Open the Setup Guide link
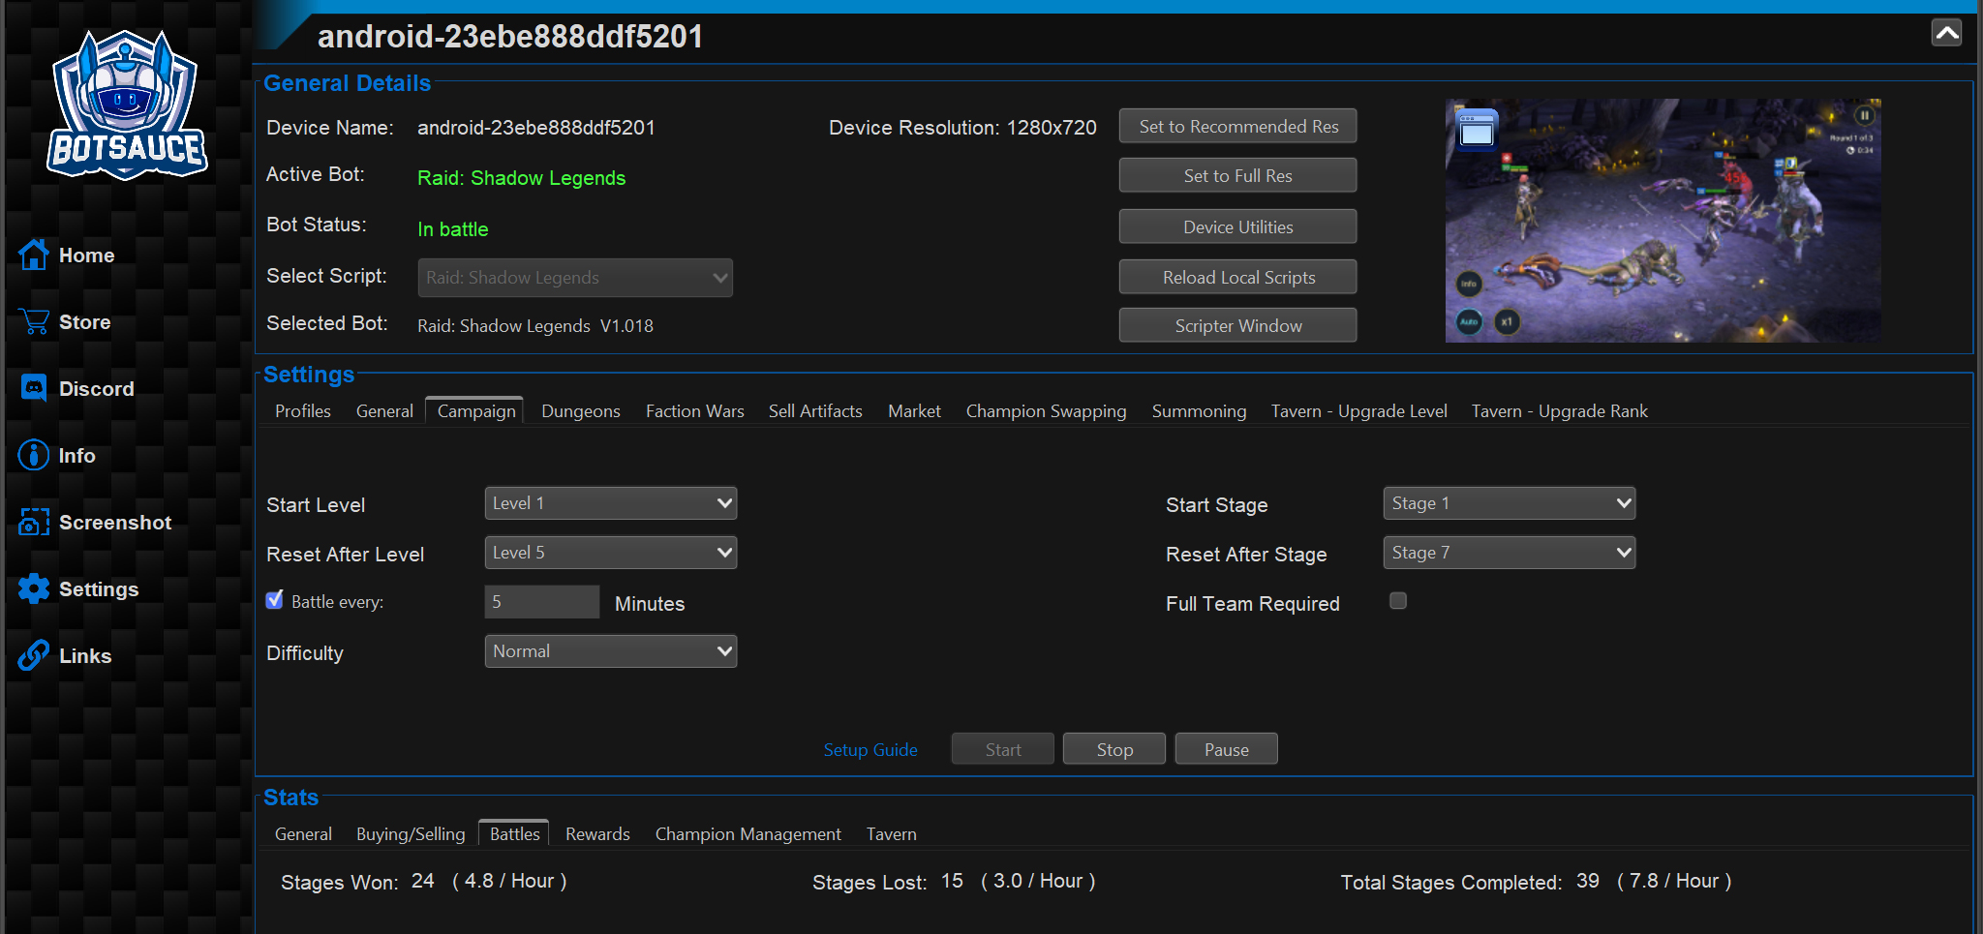This screenshot has height=934, width=1983. tap(869, 750)
